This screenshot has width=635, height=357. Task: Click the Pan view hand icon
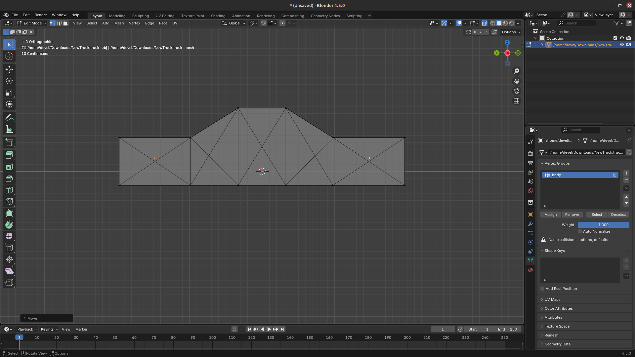pyautogui.click(x=517, y=81)
